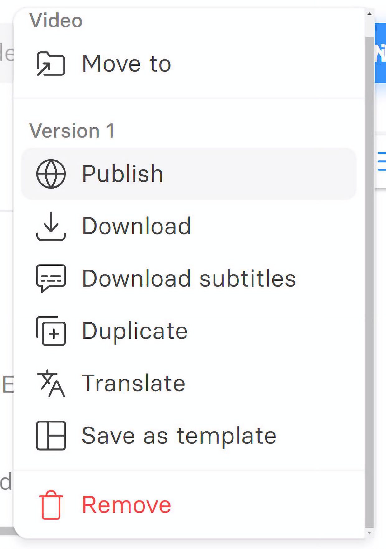The image size is (386, 549).
Task: Select the red Remove option
Action: pyautogui.click(x=126, y=505)
